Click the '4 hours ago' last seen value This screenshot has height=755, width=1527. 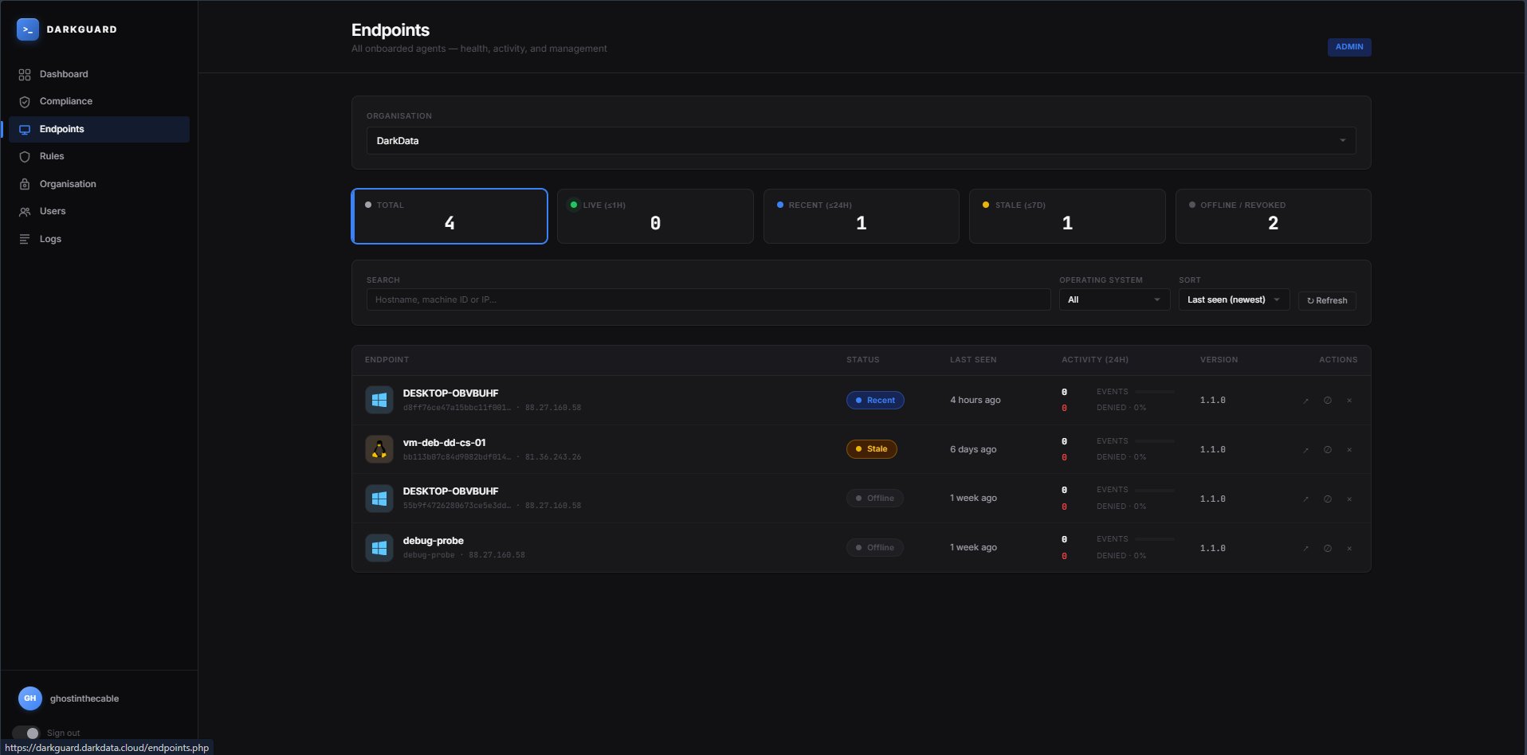click(975, 400)
